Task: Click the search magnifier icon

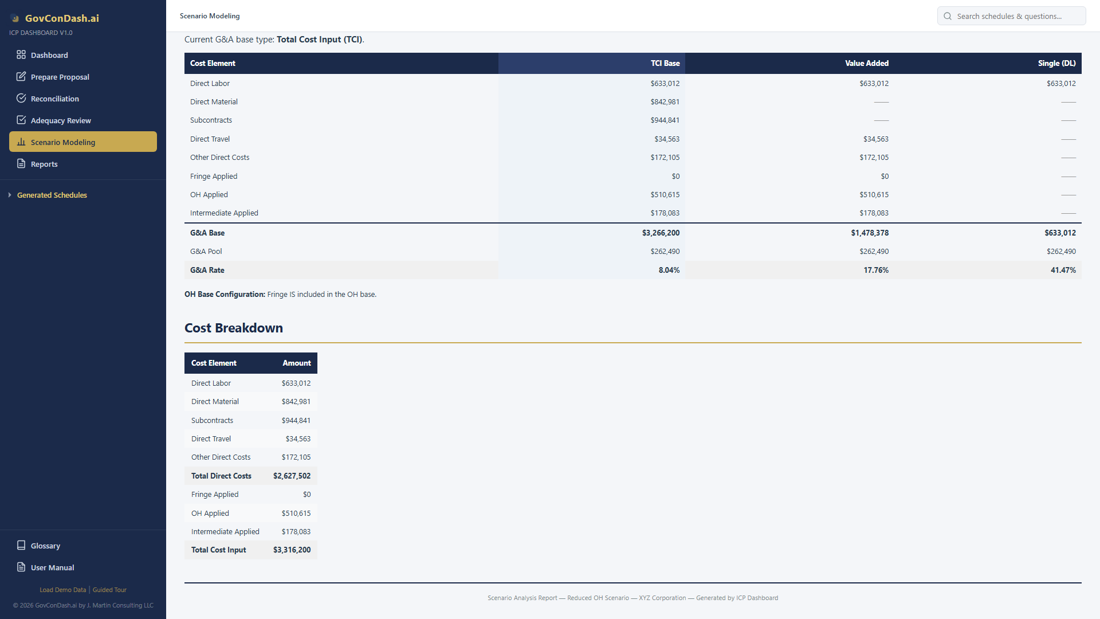Action: (948, 16)
